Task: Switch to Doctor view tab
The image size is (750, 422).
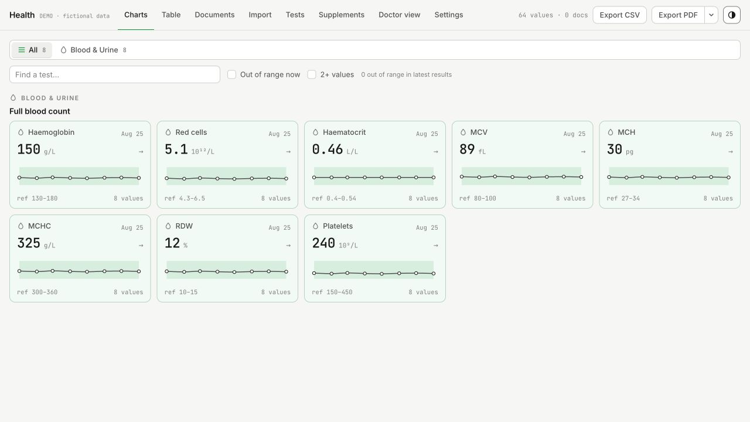Action: tap(400, 15)
